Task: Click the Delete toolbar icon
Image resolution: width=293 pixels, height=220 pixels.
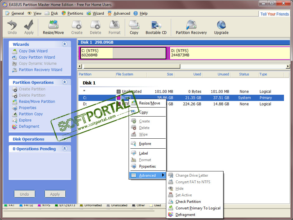Action: pos(95,27)
